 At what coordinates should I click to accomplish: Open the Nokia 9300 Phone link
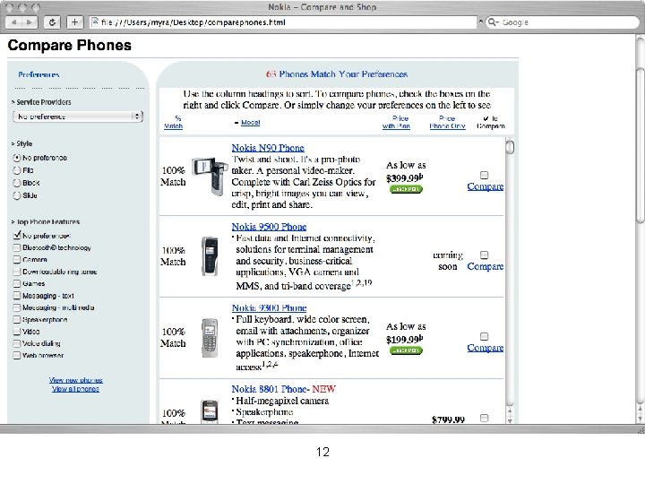(x=269, y=307)
